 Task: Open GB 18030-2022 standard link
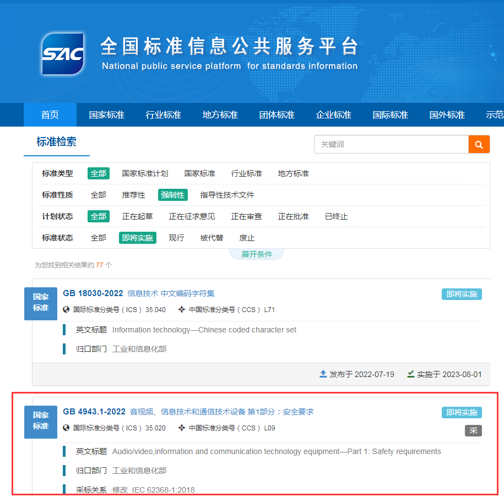(93, 293)
